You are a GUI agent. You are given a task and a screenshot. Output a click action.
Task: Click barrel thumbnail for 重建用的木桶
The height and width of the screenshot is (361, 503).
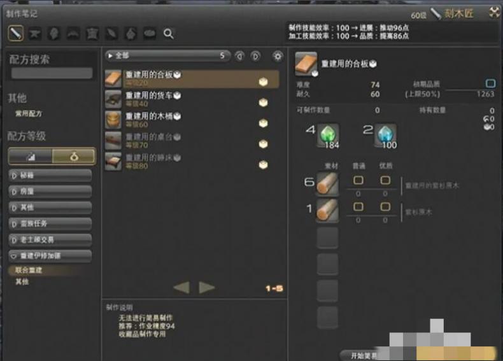[113, 120]
